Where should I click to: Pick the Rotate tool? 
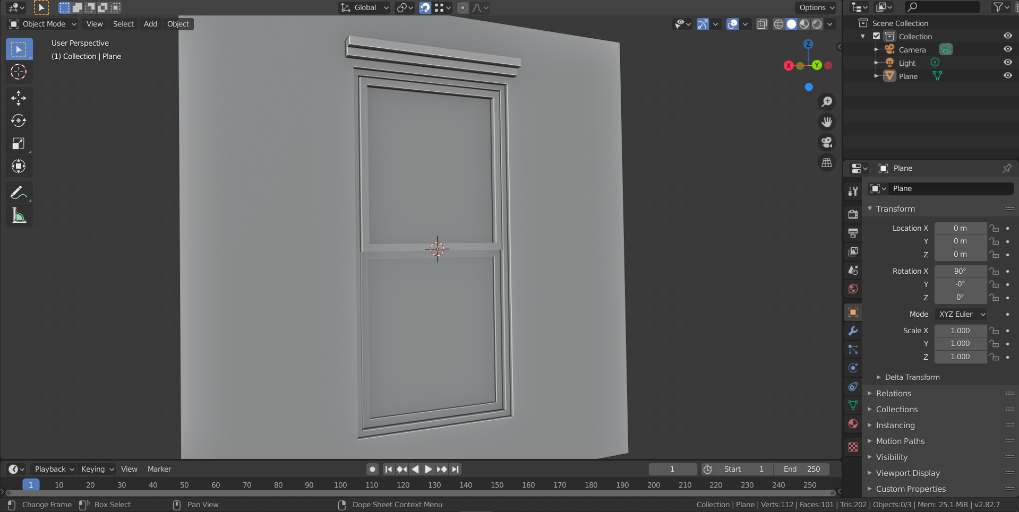pos(19,121)
